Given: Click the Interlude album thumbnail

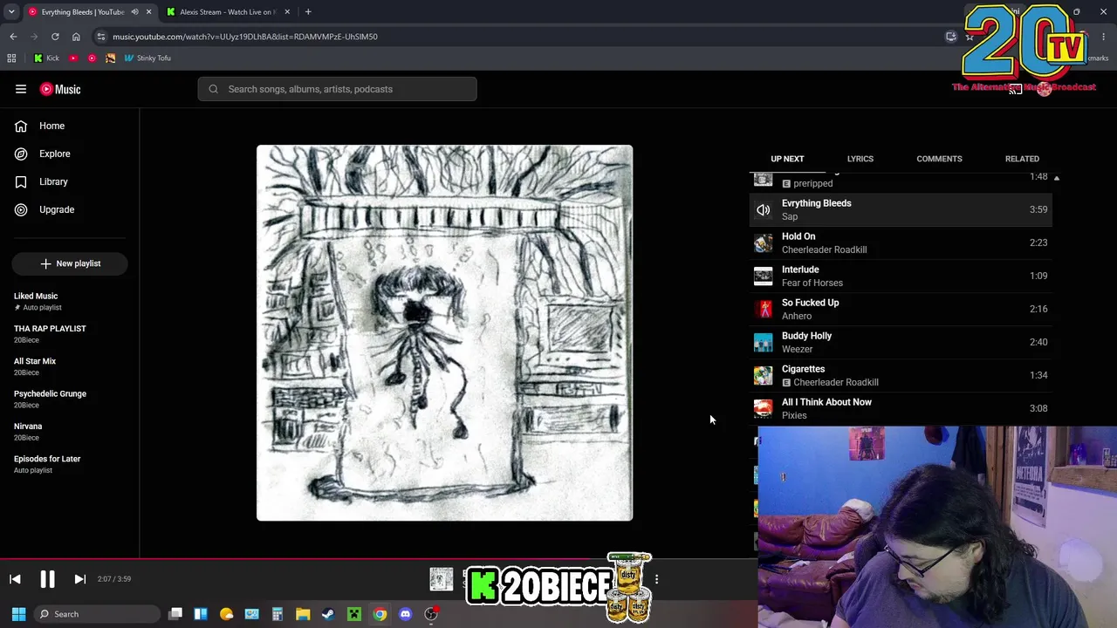Looking at the screenshot, I should pyautogui.click(x=763, y=276).
